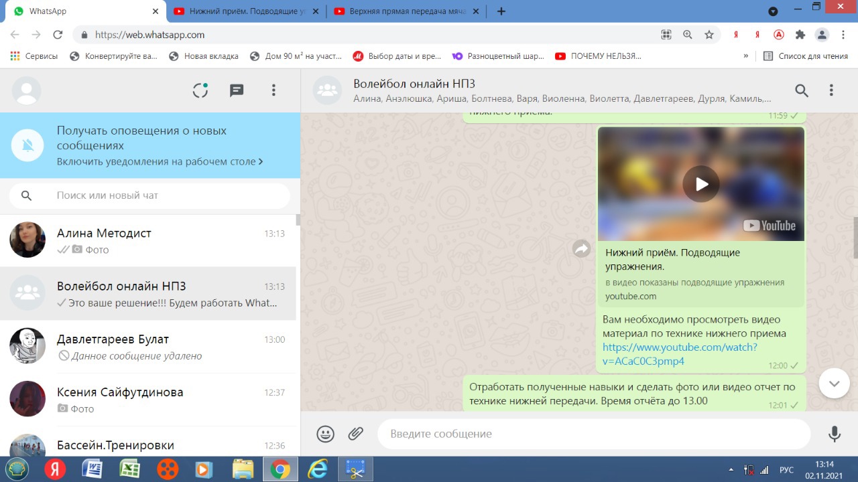
Task: Open the left panel three-dot menu
Action: point(273,90)
